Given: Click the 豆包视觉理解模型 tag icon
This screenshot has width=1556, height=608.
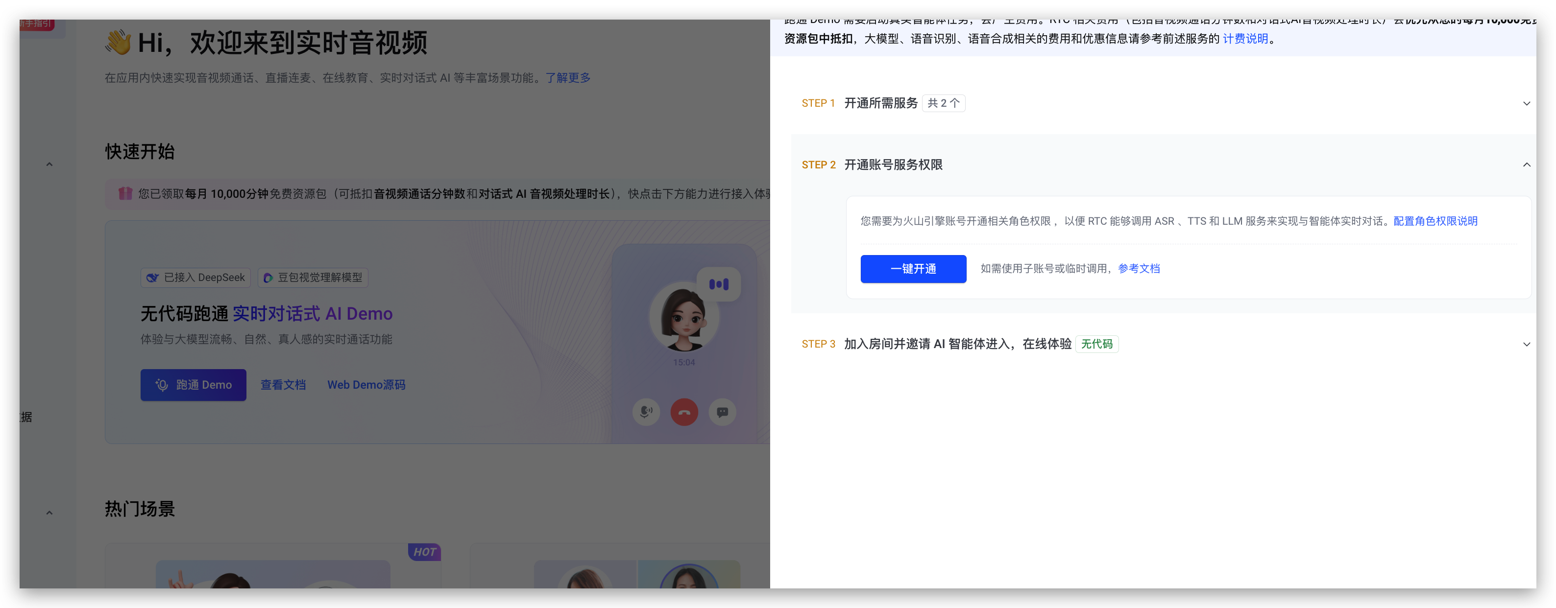Looking at the screenshot, I should (268, 278).
